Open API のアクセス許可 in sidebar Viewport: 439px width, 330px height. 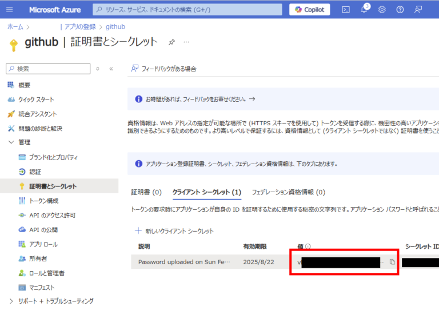(x=52, y=216)
